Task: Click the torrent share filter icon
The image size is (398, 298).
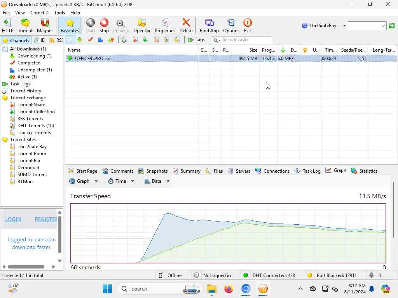Action: click(135, 40)
